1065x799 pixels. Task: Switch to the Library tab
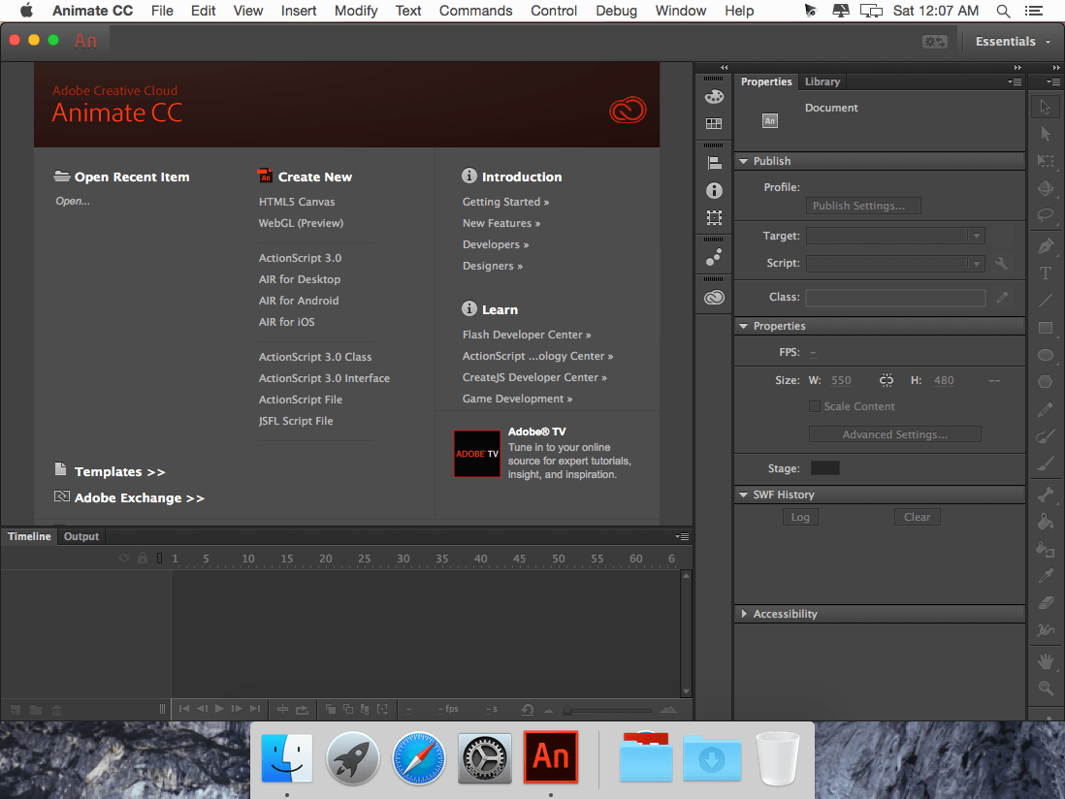pos(822,81)
